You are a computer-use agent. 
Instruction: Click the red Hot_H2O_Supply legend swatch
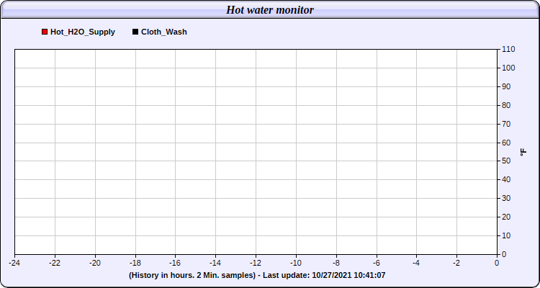[45, 32]
